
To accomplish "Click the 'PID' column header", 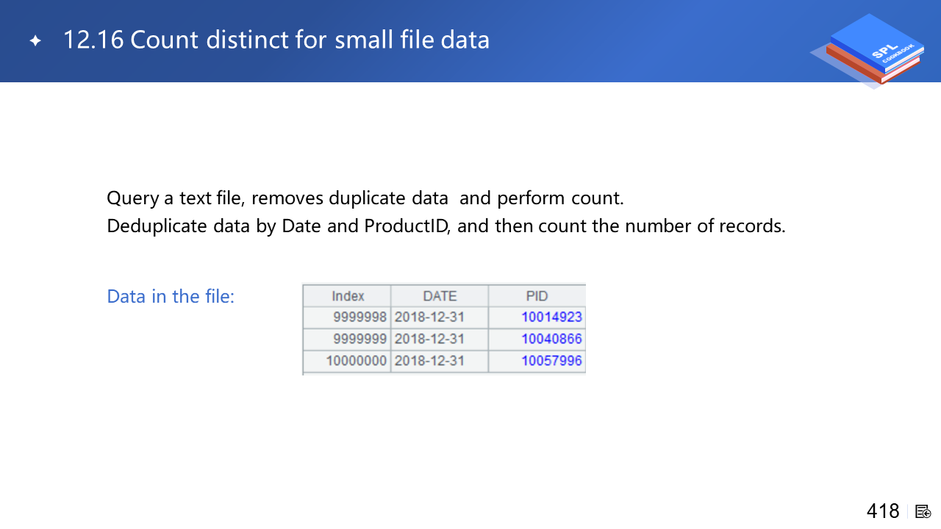I will (537, 296).
